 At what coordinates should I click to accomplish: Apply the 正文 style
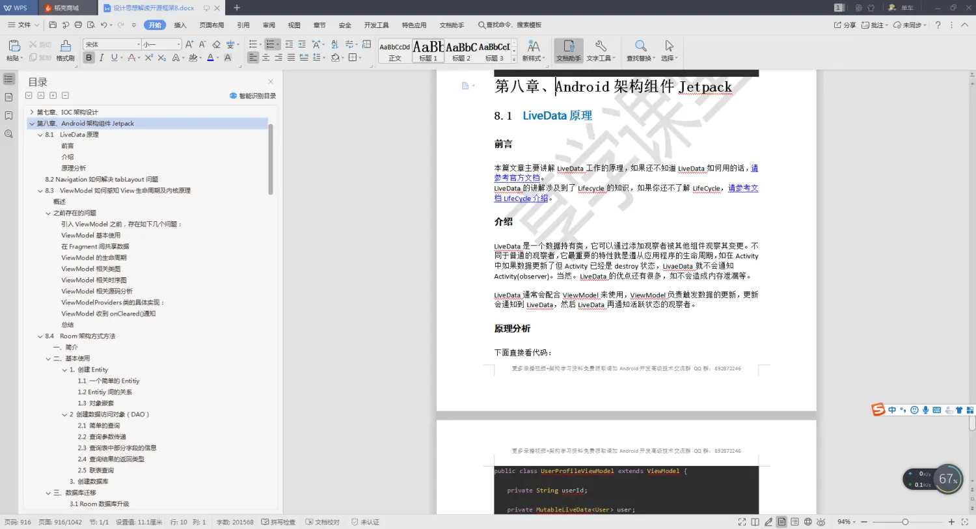pos(395,51)
